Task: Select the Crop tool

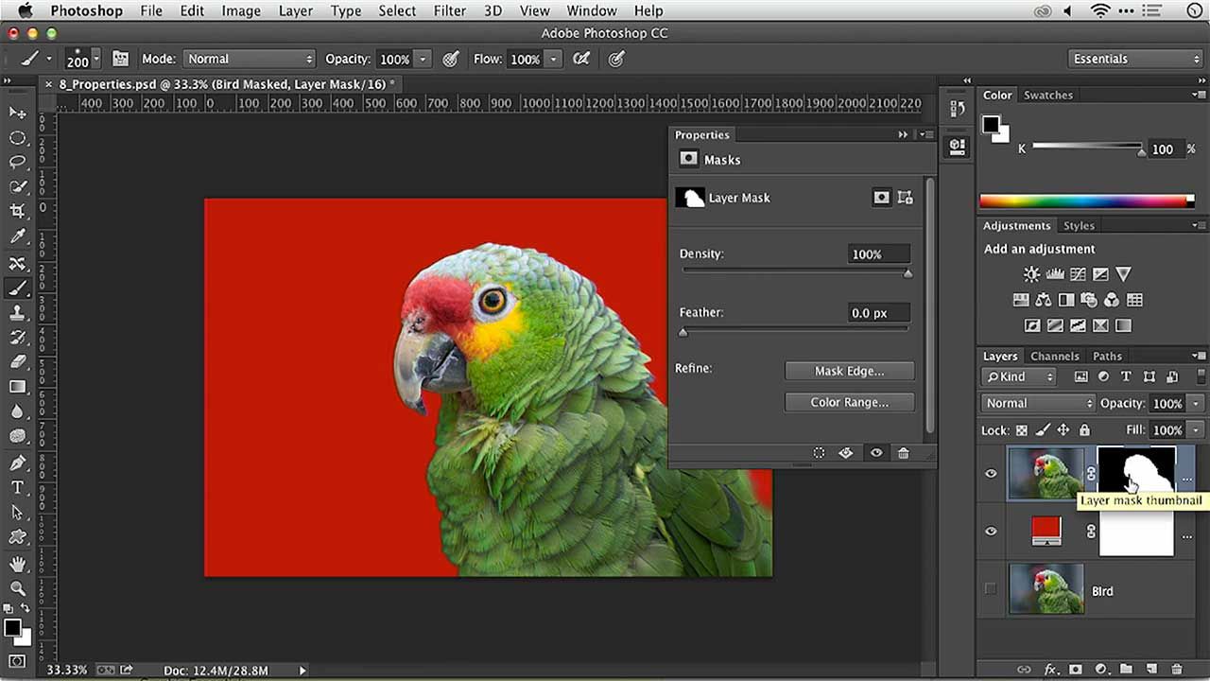Action: point(18,212)
